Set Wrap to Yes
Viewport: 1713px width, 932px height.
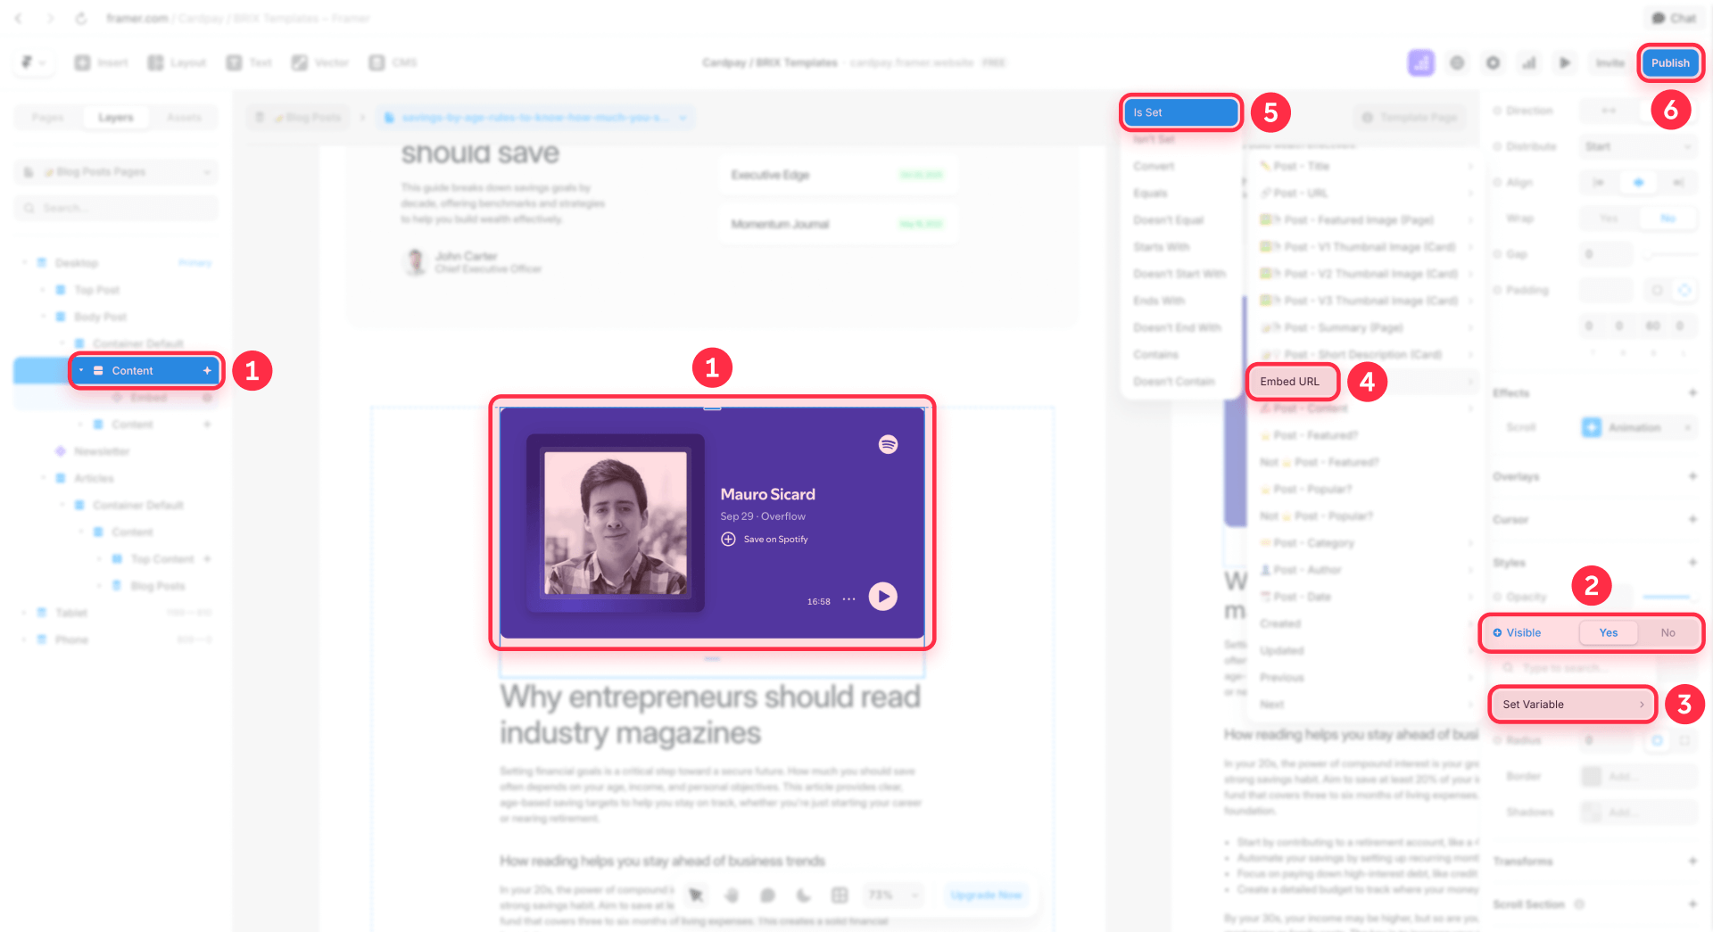[1609, 219]
